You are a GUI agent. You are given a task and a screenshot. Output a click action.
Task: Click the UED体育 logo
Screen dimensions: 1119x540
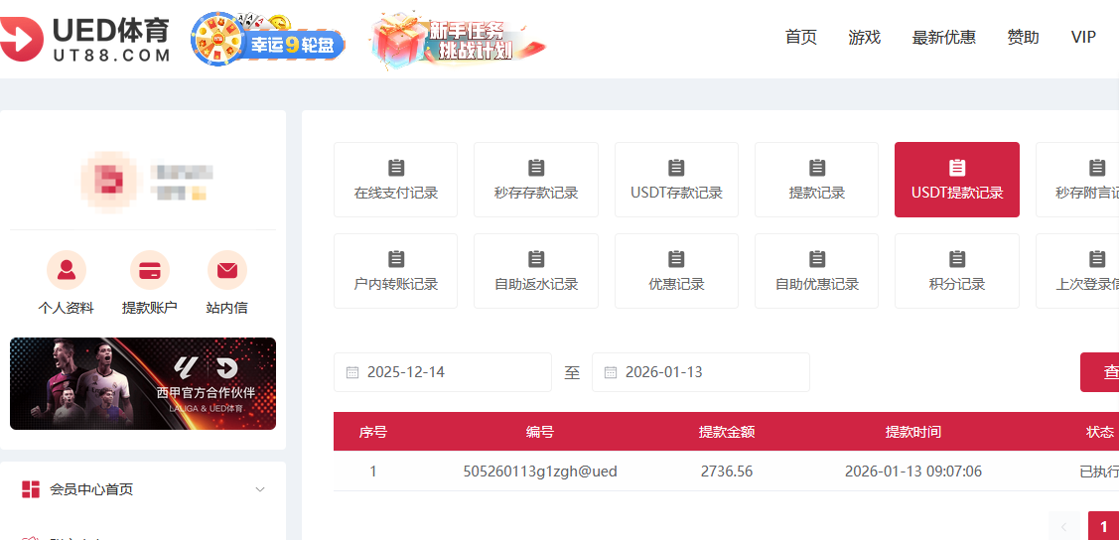pyautogui.click(x=85, y=39)
